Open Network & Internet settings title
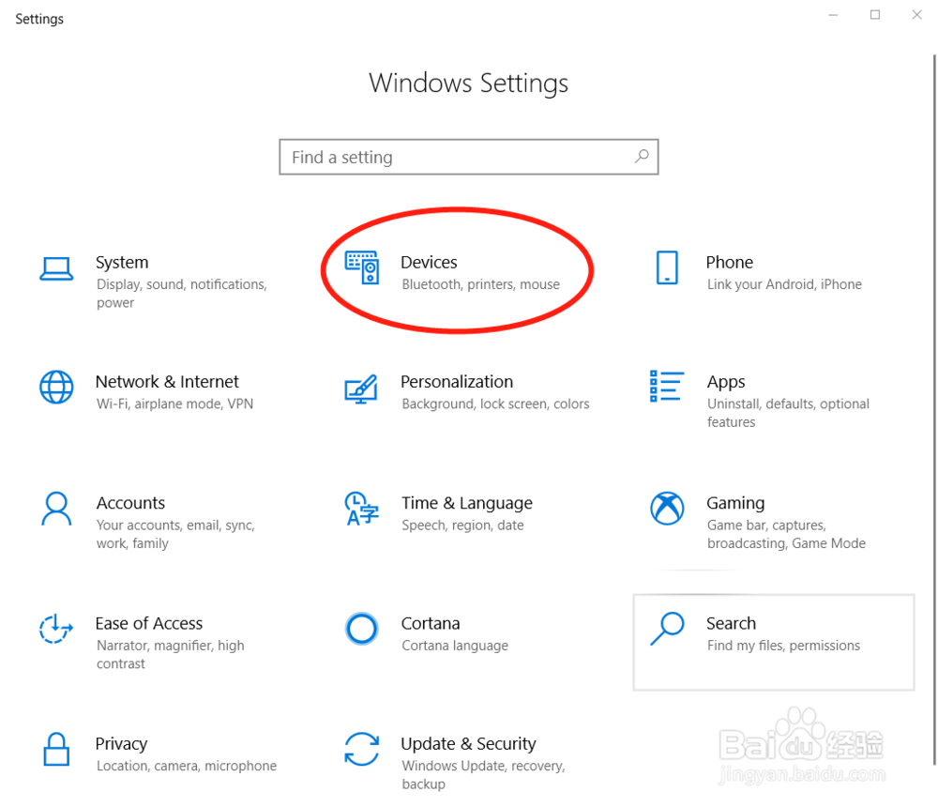The height and width of the screenshot is (807, 938). pos(167,381)
